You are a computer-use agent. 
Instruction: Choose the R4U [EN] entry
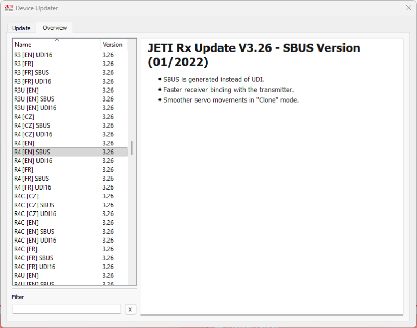[x=26, y=275]
